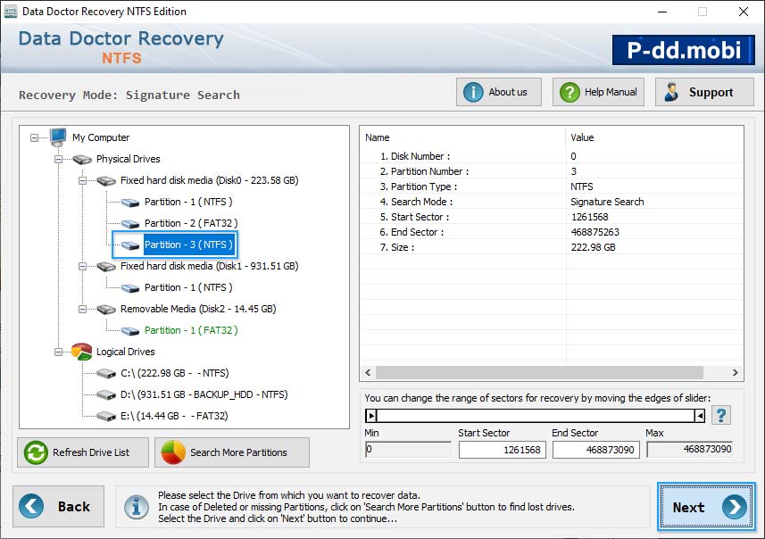
Task: Click the Physical Drives drive icon
Action: pos(82,159)
